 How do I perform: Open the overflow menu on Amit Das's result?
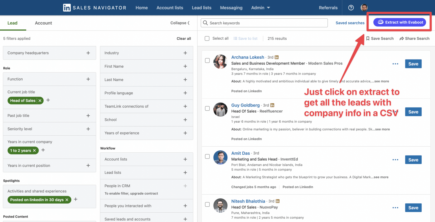point(395,160)
